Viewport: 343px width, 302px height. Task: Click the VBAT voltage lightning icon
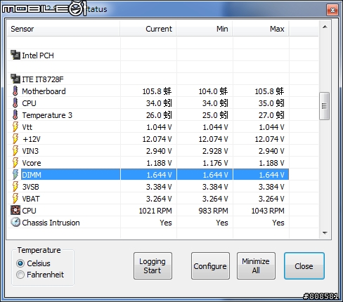pyautogui.click(x=15, y=199)
